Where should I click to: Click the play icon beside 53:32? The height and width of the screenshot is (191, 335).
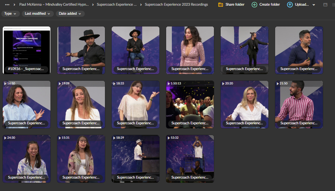169,138
